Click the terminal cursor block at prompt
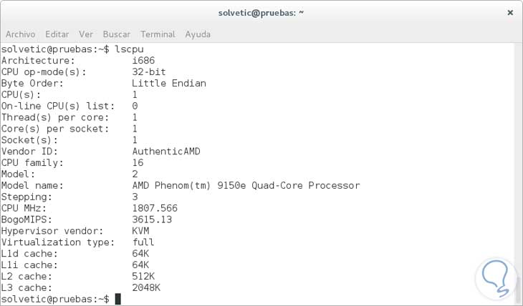Image resolution: width=523 pixels, height=306 pixels. (x=118, y=299)
